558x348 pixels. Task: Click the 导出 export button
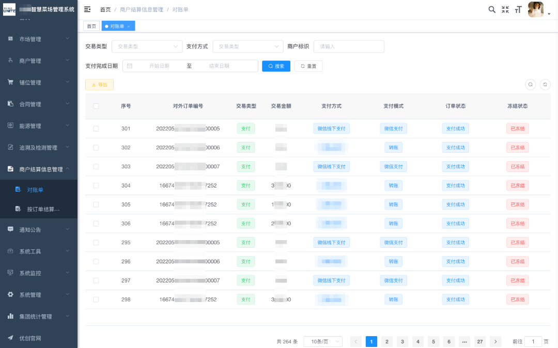point(99,85)
